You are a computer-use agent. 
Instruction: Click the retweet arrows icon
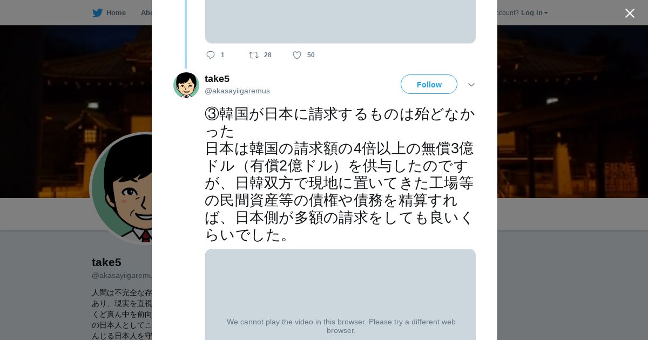254,55
